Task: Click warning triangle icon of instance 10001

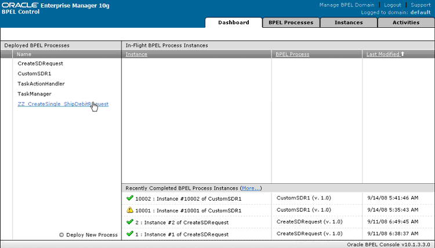Action: (x=129, y=210)
